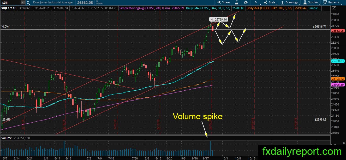The image size is (346, 160).
Task: Open the Style menu
Action: click(270, 2)
